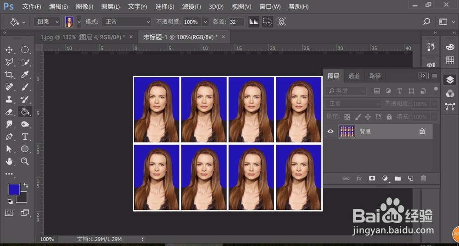The image size is (459, 246).
Task: Select the Eyedropper tool
Action: (x=25, y=75)
